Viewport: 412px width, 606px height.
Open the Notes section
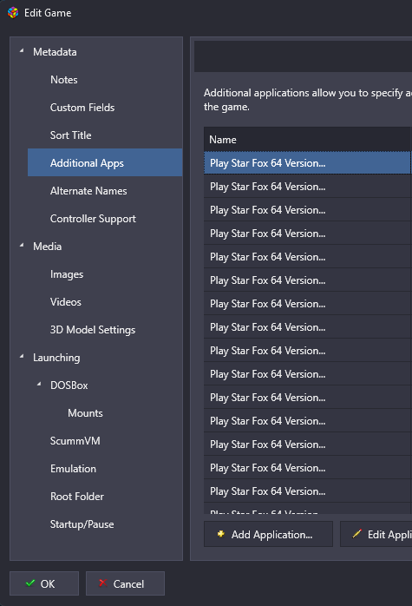pos(63,80)
